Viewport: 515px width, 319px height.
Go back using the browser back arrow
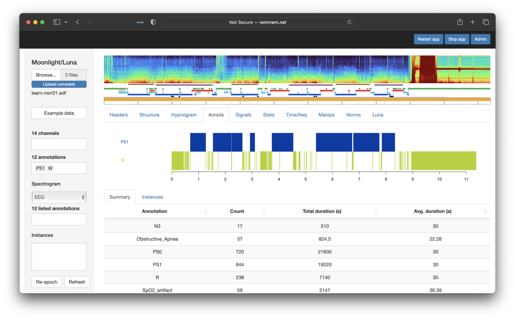click(x=78, y=22)
